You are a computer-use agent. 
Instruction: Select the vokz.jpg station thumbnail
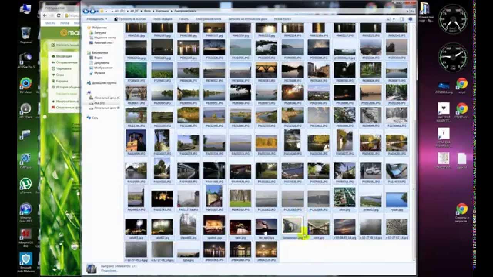[x=319, y=226]
